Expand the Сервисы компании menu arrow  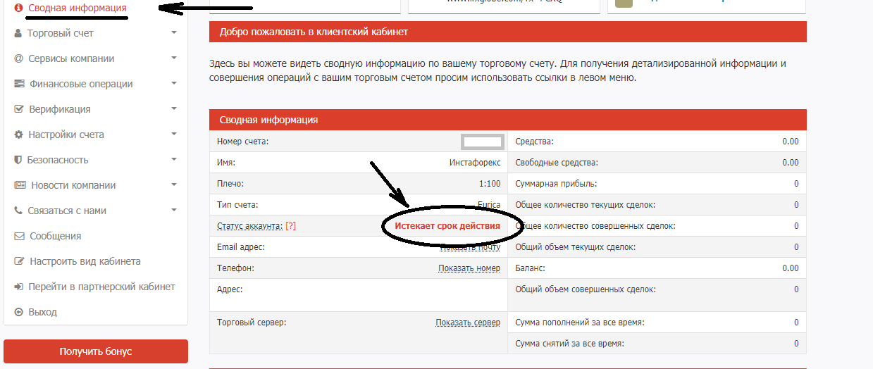click(x=173, y=58)
